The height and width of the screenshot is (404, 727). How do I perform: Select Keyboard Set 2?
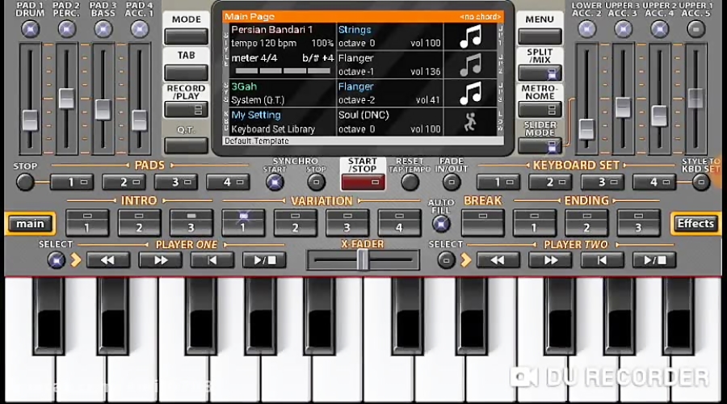pos(550,183)
